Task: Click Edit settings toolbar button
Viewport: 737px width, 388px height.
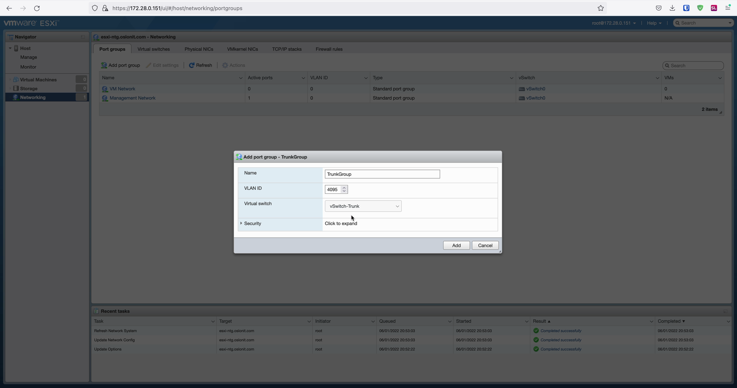Action: coord(162,65)
